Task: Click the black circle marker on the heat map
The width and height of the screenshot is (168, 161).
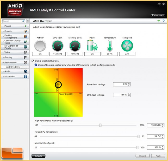Action: [x=58, y=85]
